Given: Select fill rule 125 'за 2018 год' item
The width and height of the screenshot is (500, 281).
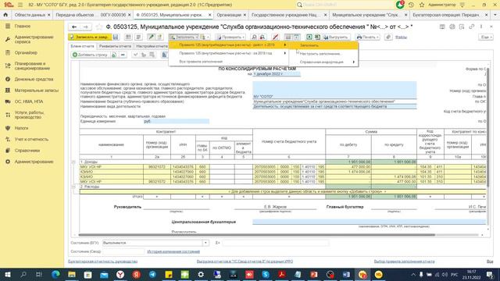Looking at the screenshot, I should click(x=228, y=53).
